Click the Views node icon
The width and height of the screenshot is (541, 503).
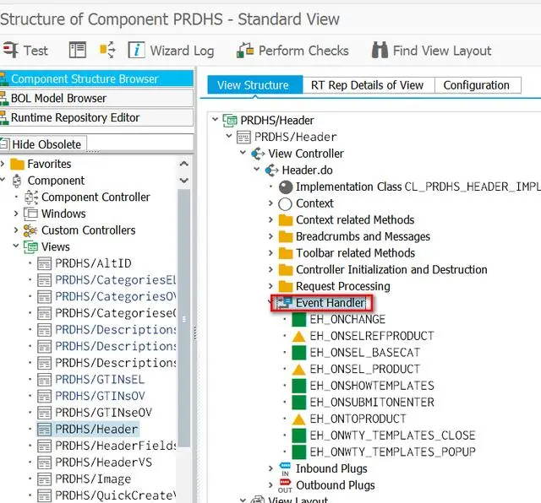(30, 246)
